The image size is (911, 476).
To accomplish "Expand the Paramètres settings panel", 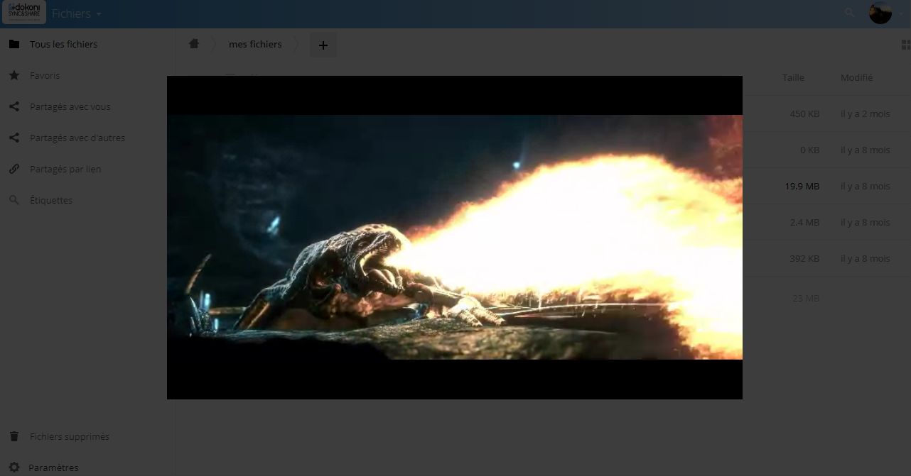I will (53, 467).
